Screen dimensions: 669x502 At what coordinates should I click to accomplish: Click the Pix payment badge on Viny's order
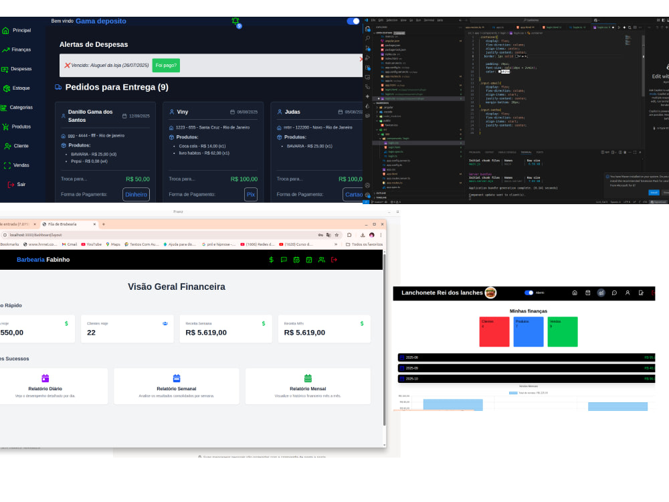251,194
